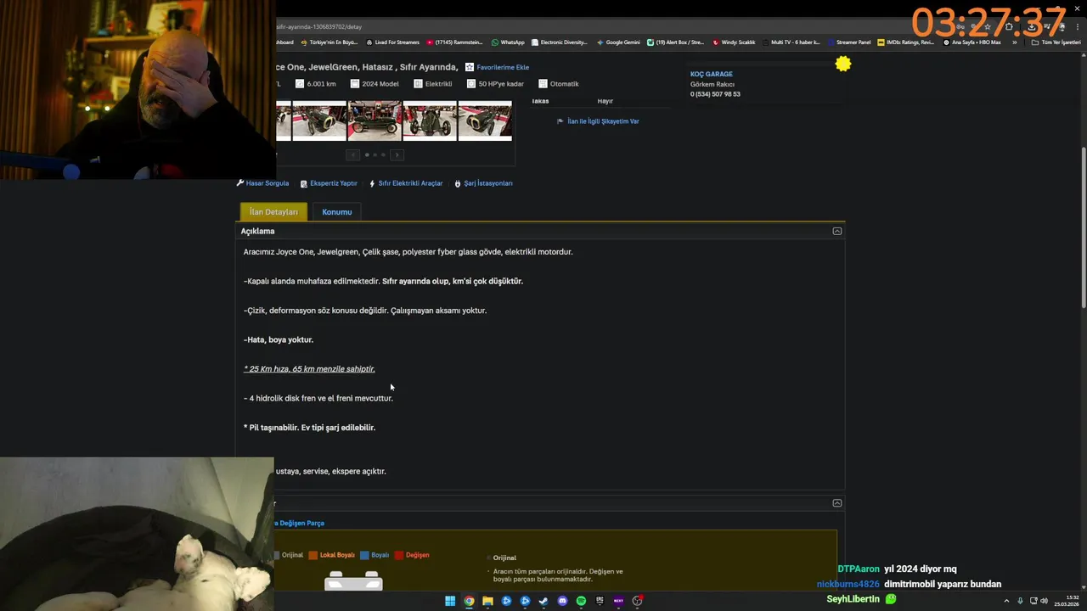This screenshot has height=611, width=1087.
Task: Expand the bookmarks overflow chevron
Action: click(x=1014, y=42)
